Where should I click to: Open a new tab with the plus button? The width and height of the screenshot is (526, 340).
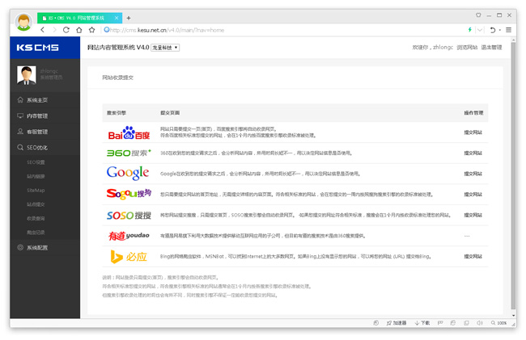tap(129, 18)
